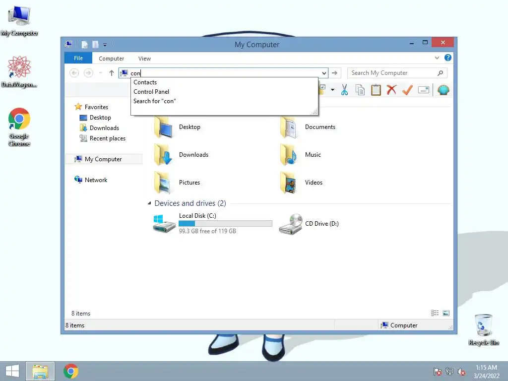Open the Windows Start button
Screen dimensions: 508x381
pos(12,371)
